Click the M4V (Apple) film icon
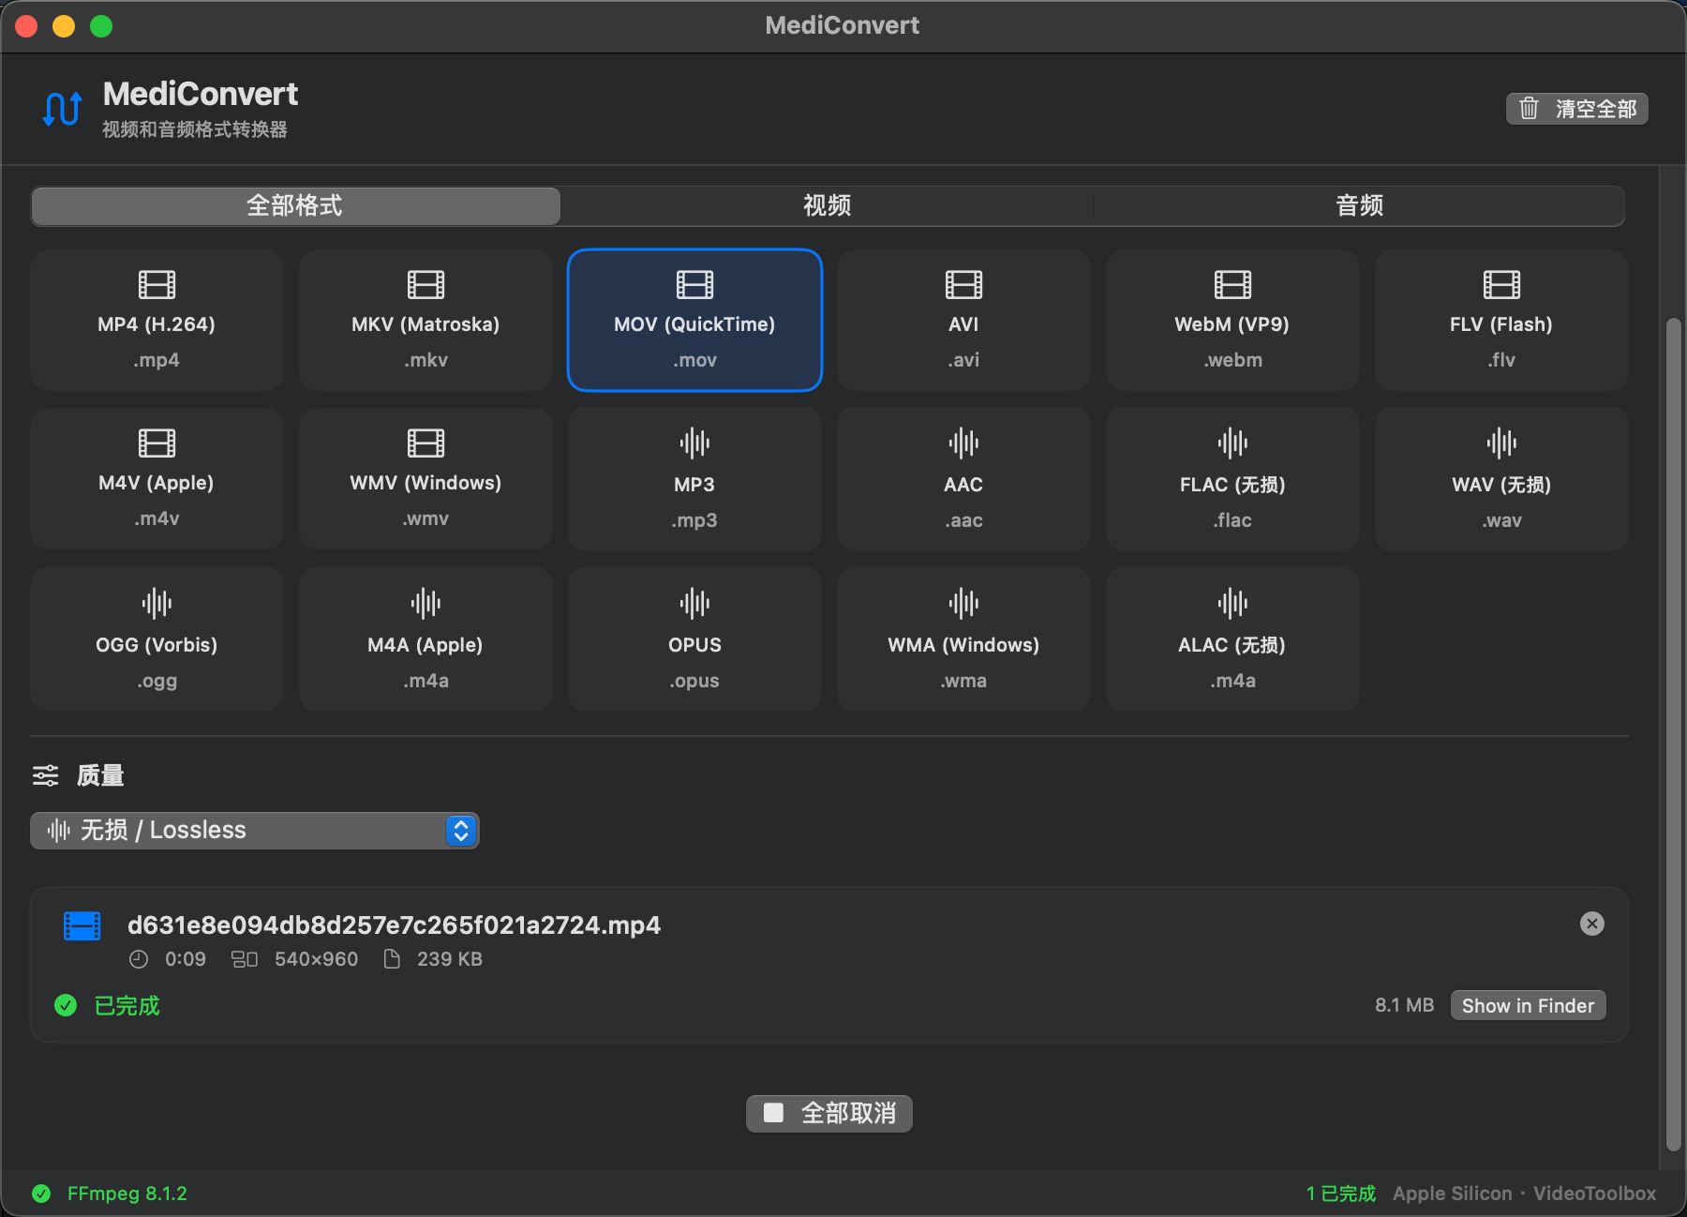1687x1217 pixels. coord(157,443)
